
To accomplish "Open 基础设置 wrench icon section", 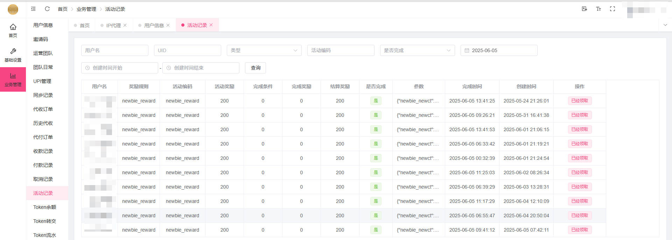I will (x=13, y=55).
